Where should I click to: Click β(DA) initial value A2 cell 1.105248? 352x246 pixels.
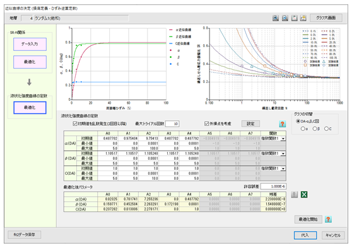click(149, 154)
